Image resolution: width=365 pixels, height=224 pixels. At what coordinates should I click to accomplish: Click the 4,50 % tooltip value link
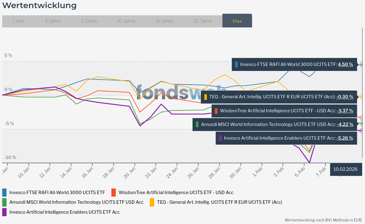point(345,64)
